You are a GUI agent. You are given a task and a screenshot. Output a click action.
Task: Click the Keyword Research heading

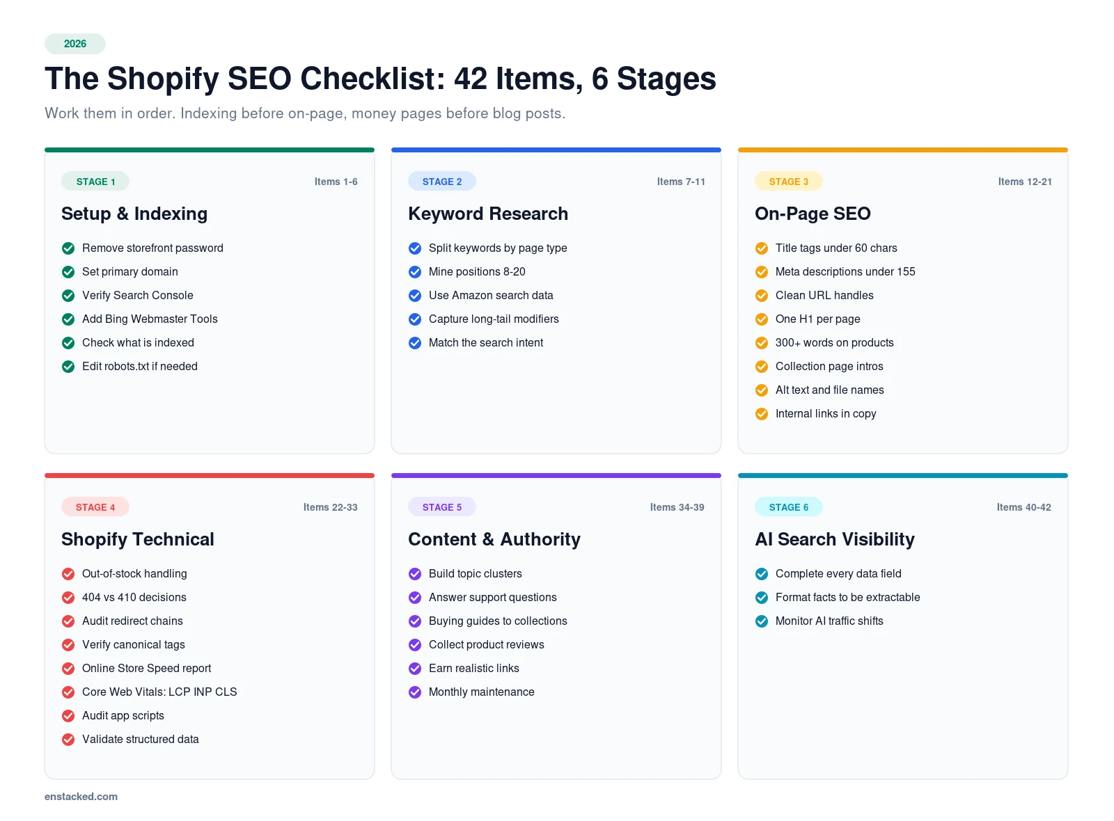tap(488, 214)
